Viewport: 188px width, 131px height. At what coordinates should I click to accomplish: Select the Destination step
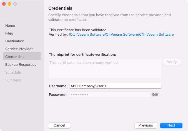coord(15,41)
